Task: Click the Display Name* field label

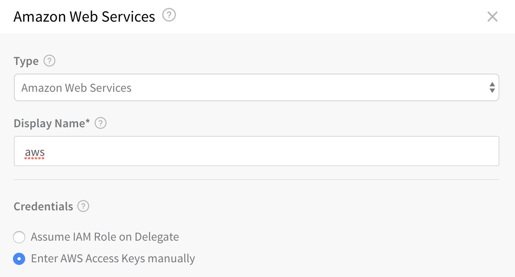Action: pos(52,123)
